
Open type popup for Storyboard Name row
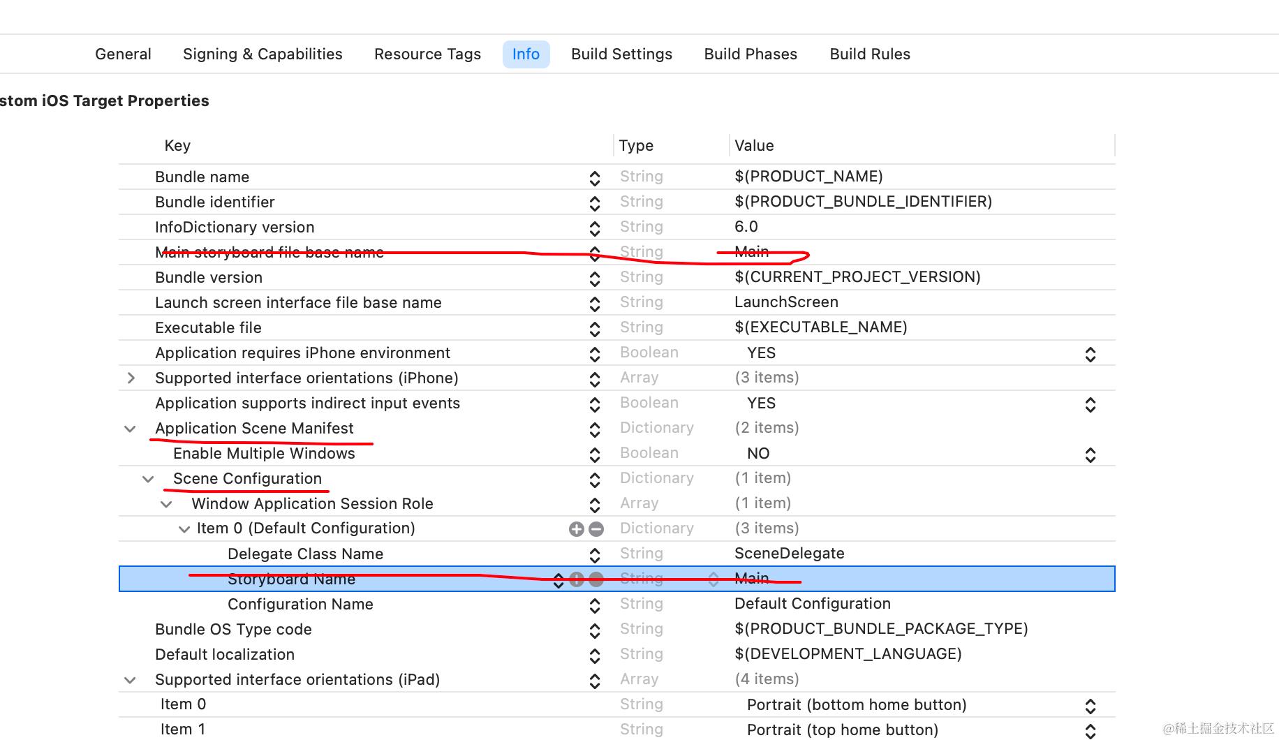pos(714,579)
